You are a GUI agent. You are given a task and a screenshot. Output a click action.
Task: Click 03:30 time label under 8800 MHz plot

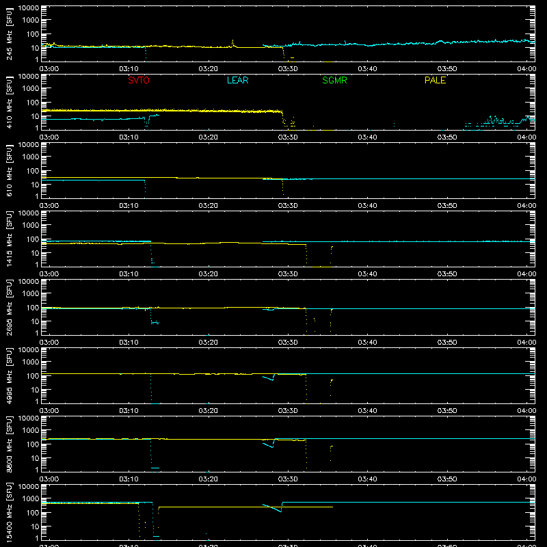point(288,479)
